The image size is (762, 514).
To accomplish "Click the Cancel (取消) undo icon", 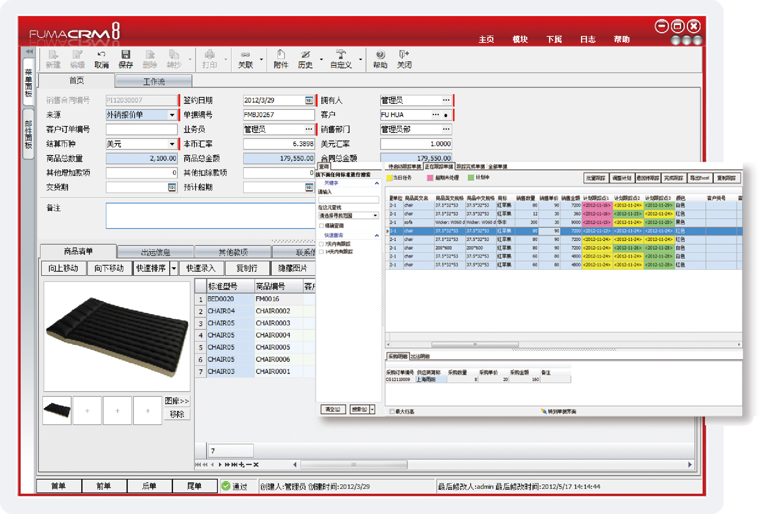I will click(x=101, y=55).
